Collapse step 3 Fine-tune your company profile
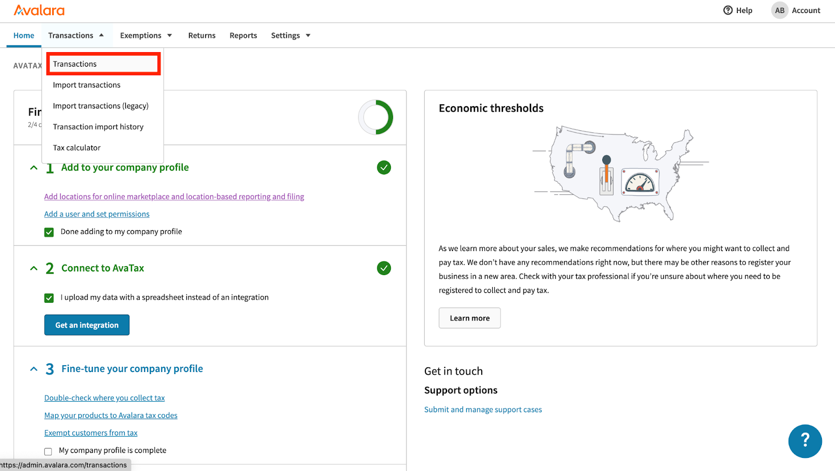835x471 pixels. pos(34,369)
